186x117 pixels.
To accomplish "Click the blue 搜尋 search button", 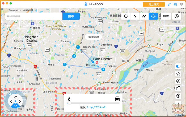I will click(x=71, y=16).
